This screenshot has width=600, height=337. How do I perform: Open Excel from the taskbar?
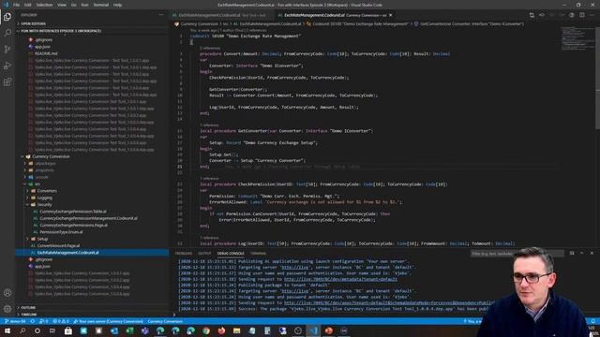(x=129, y=330)
